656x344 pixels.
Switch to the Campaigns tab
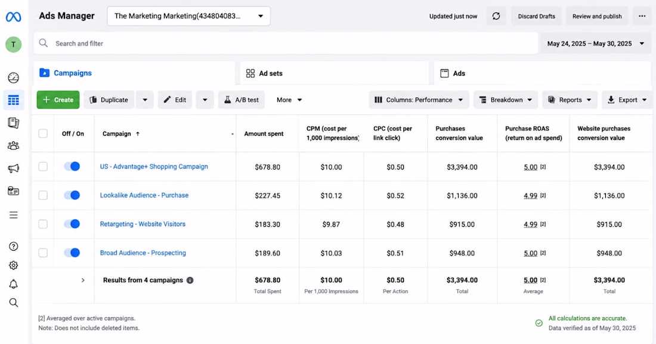tap(134, 73)
